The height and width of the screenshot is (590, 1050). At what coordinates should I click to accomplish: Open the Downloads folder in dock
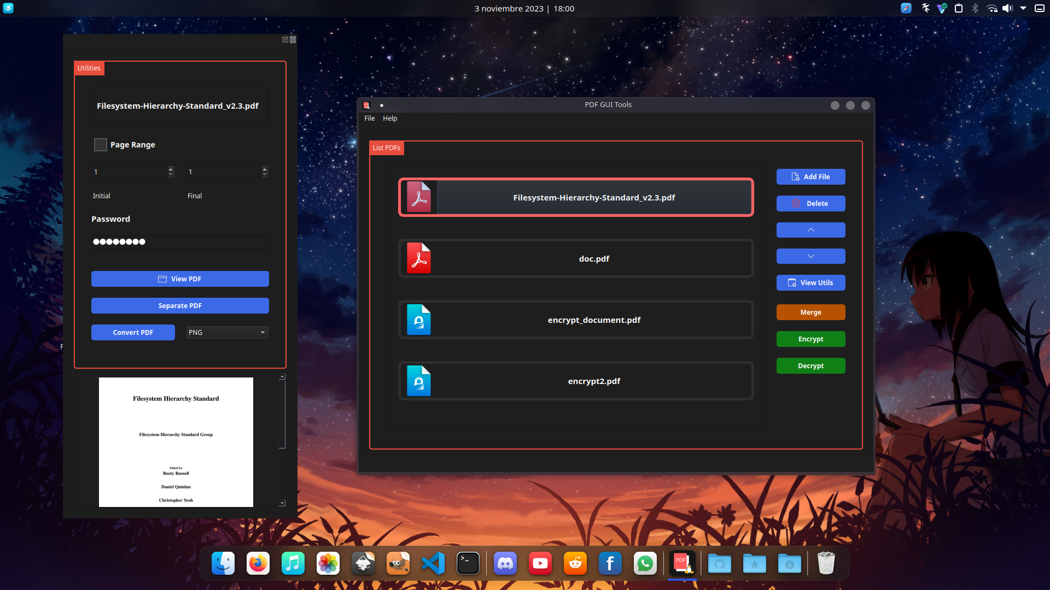pyautogui.click(x=790, y=563)
